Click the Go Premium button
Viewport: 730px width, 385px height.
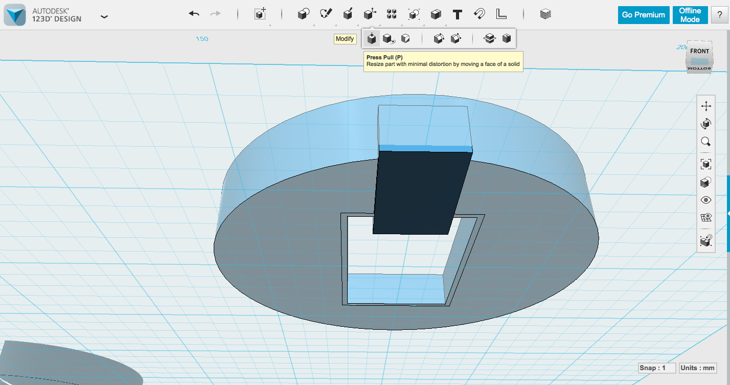pyautogui.click(x=643, y=14)
